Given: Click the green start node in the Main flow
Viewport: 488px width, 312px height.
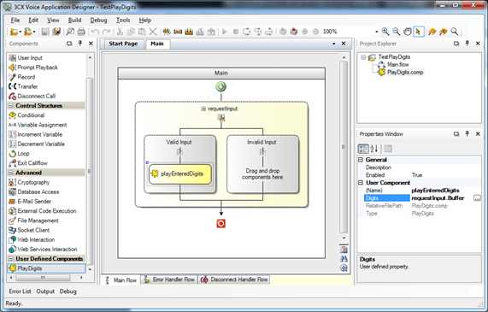Looking at the screenshot, I should tap(221, 86).
